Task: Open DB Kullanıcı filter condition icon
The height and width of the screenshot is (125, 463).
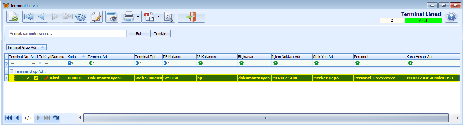Action: tap(166, 63)
